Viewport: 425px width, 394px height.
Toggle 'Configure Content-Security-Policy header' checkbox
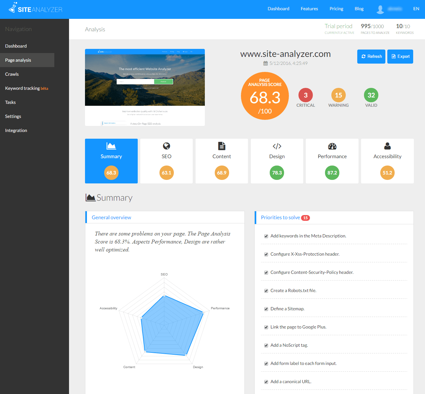[x=266, y=273]
